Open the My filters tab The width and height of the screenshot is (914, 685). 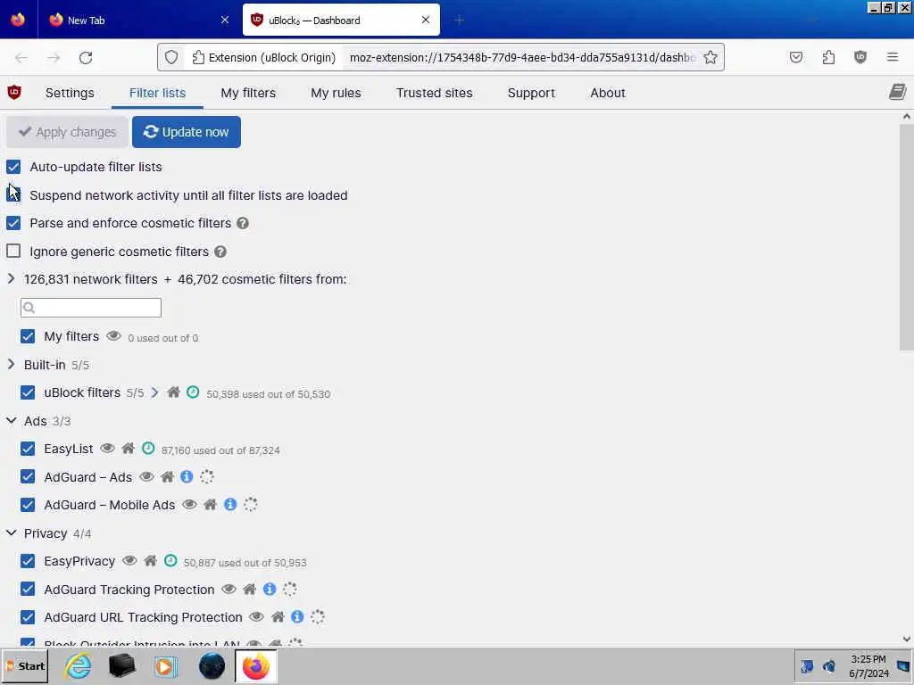click(x=248, y=93)
